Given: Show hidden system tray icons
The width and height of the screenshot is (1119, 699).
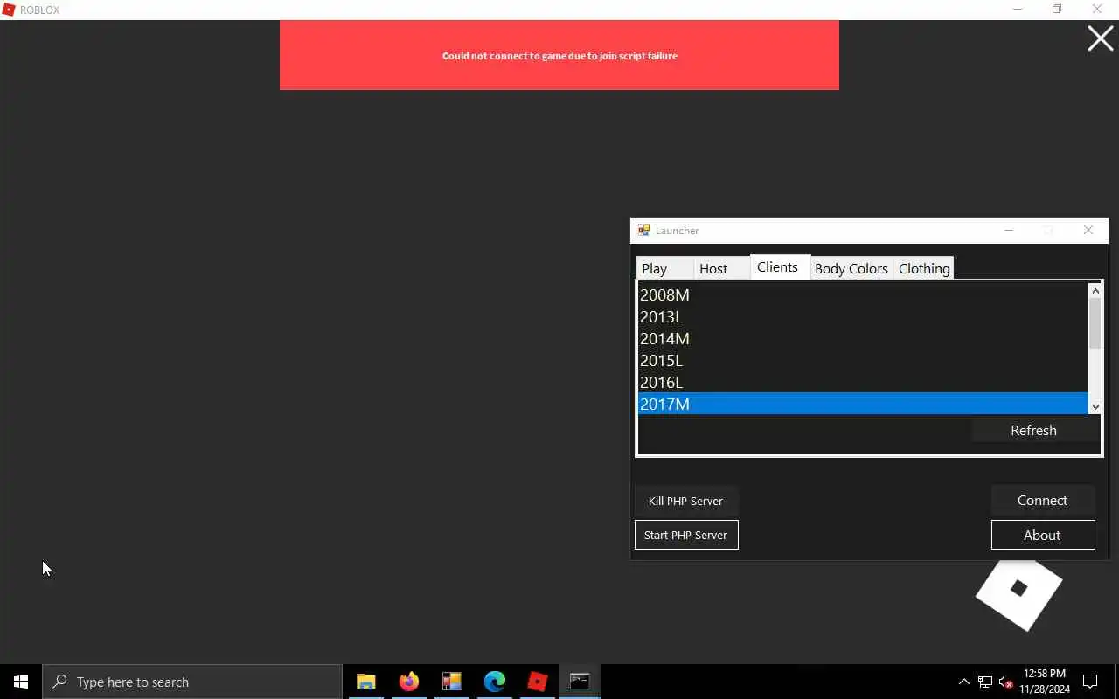Looking at the screenshot, I should [963, 682].
